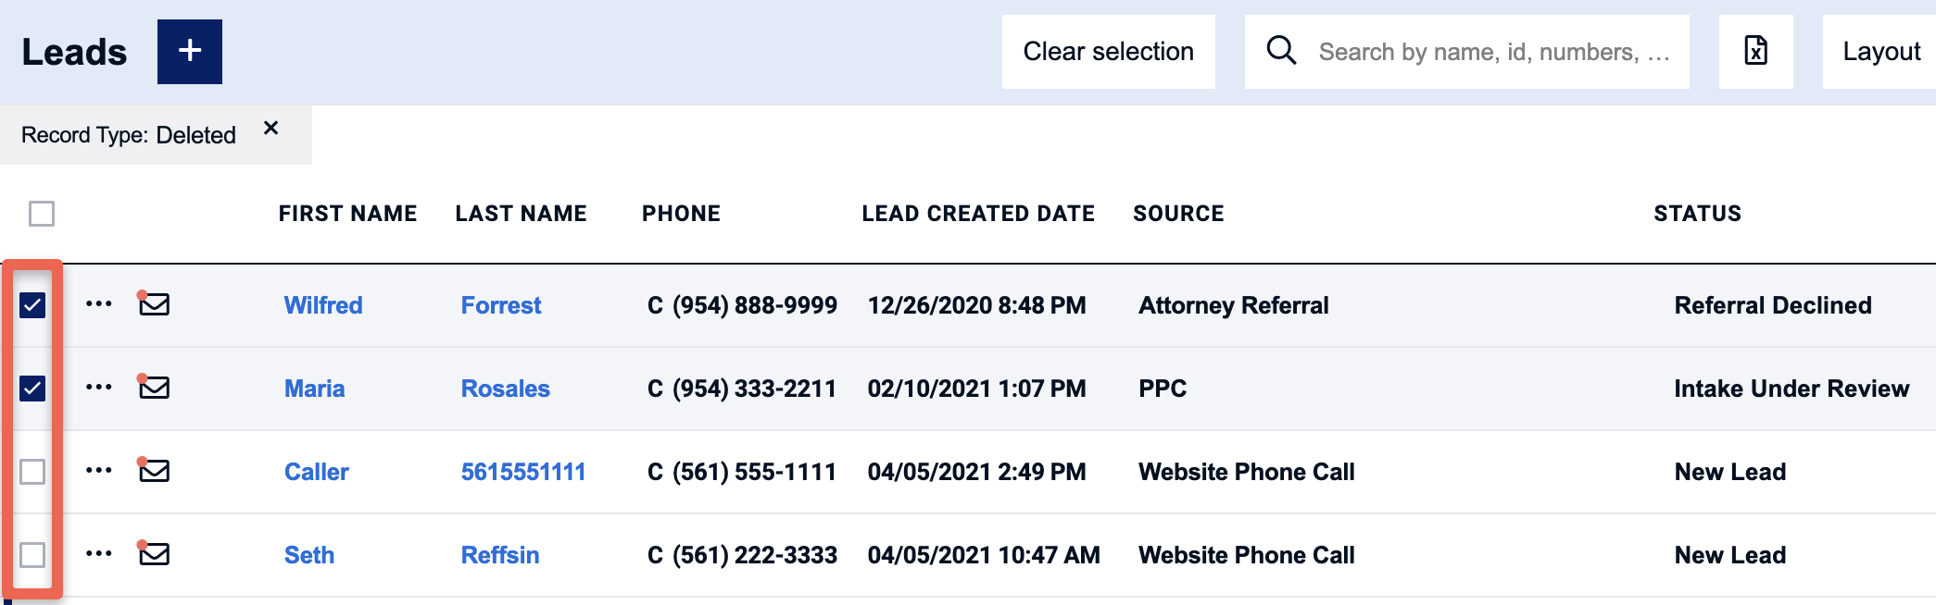Open the three-dot menu for Caller row

tap(99, 470)
